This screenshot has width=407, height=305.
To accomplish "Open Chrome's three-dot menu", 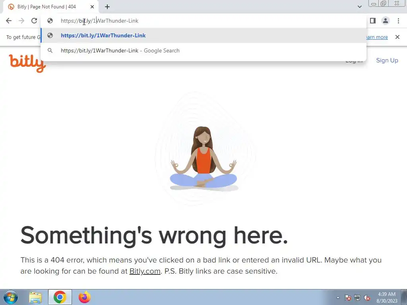I will pyautogui.click(x=398, y=21).
